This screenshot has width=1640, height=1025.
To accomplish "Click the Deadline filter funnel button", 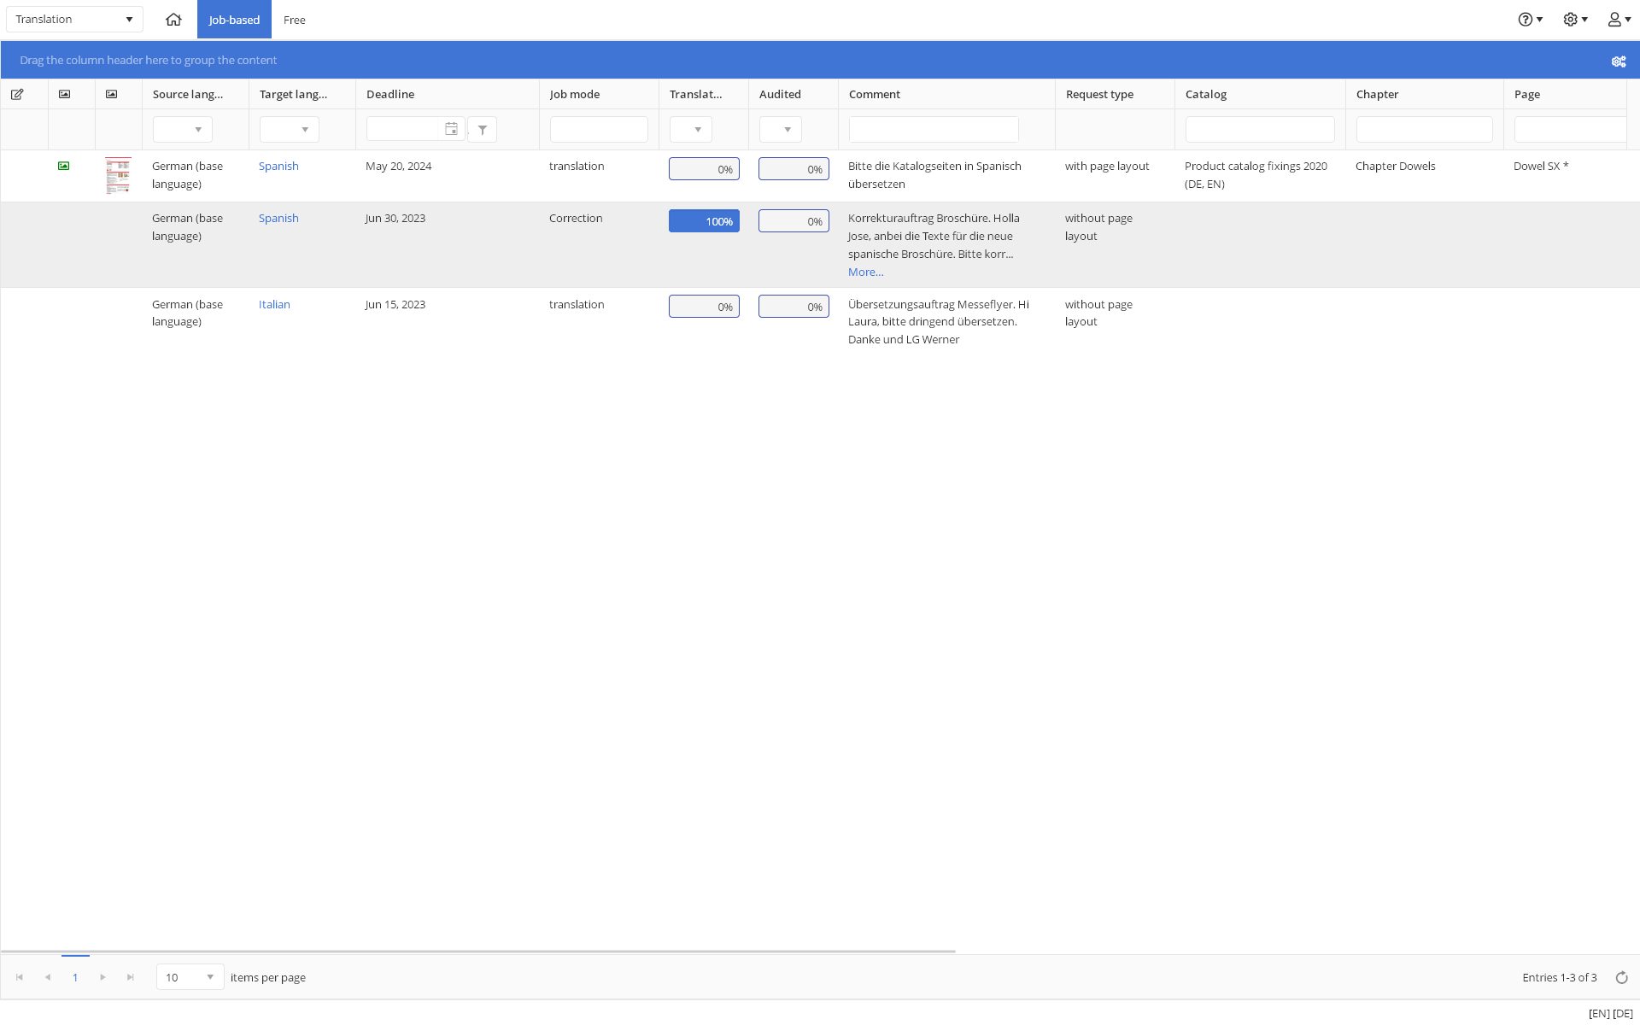I will pos(483,130).
